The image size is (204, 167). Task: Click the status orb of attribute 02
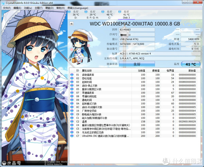click(72, 78)
